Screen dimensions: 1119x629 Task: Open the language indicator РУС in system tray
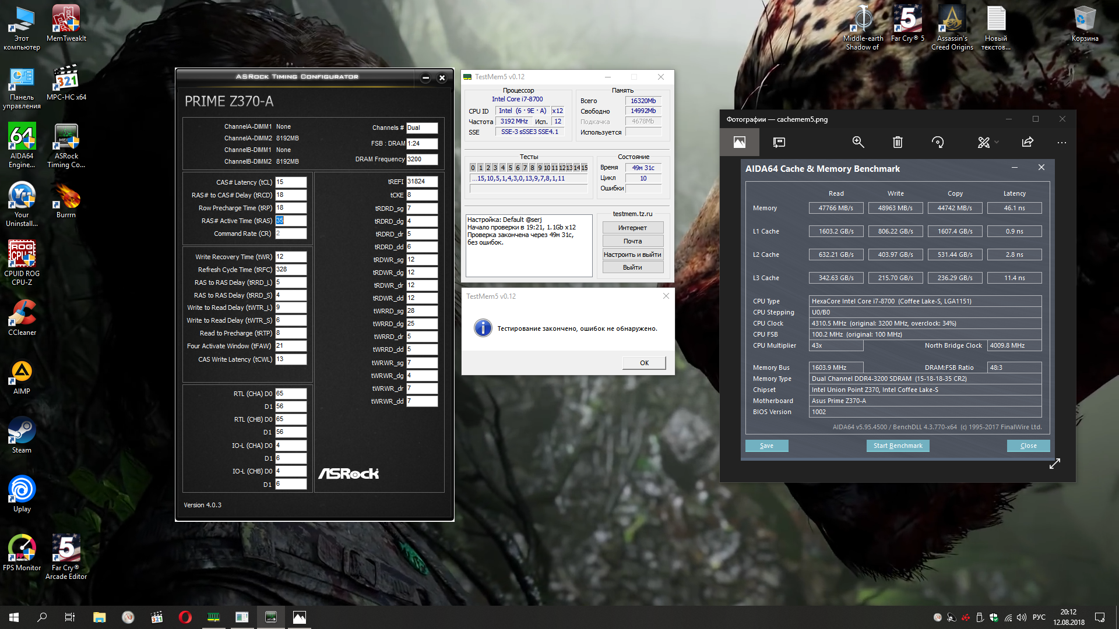point(1039,617)
